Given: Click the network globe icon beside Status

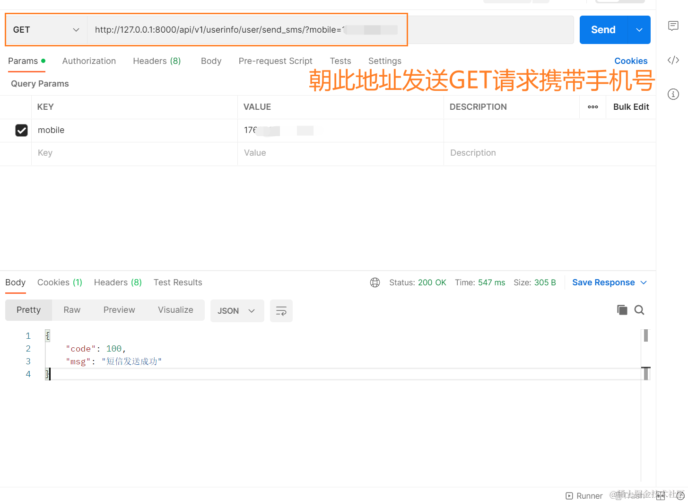Looking at the screenshot, I should (x=375, y=282).
